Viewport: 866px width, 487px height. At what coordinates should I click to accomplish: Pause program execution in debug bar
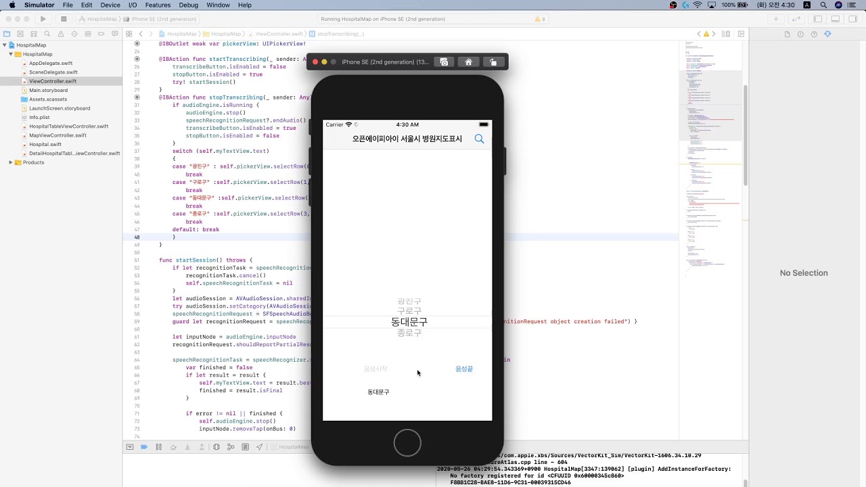[x=158, y=447]
